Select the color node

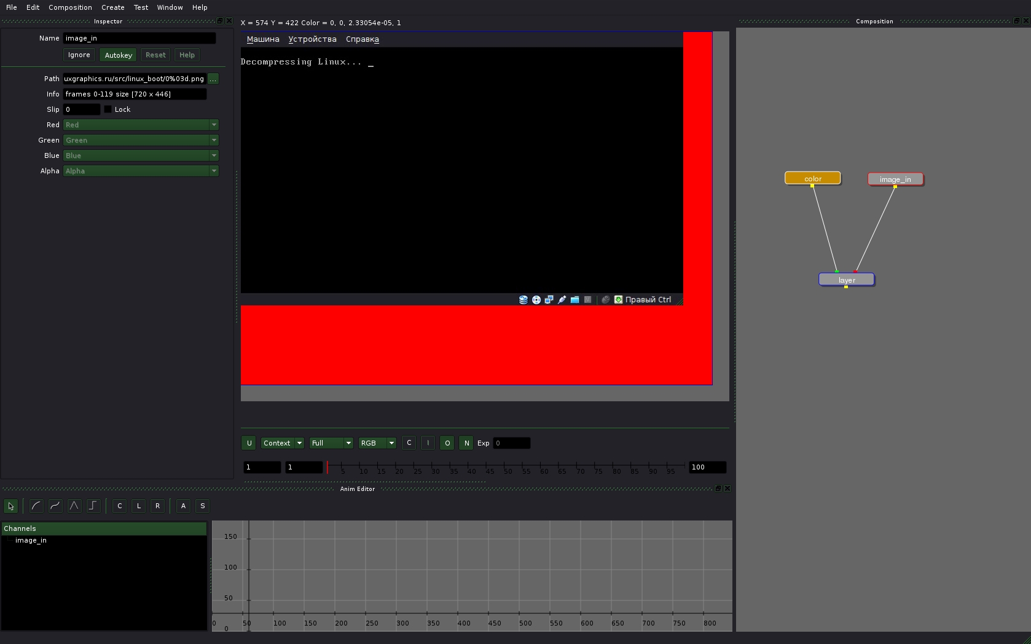coord(812,178)
